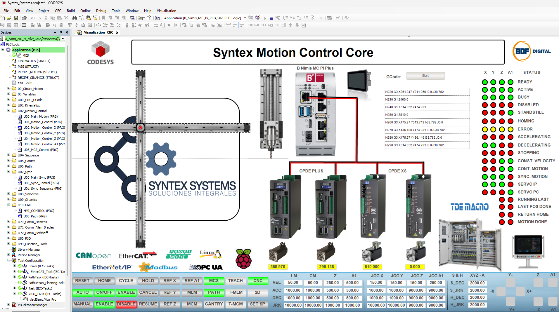Click the S_DEC value field

pyautogui.click(x=477, y=283)
